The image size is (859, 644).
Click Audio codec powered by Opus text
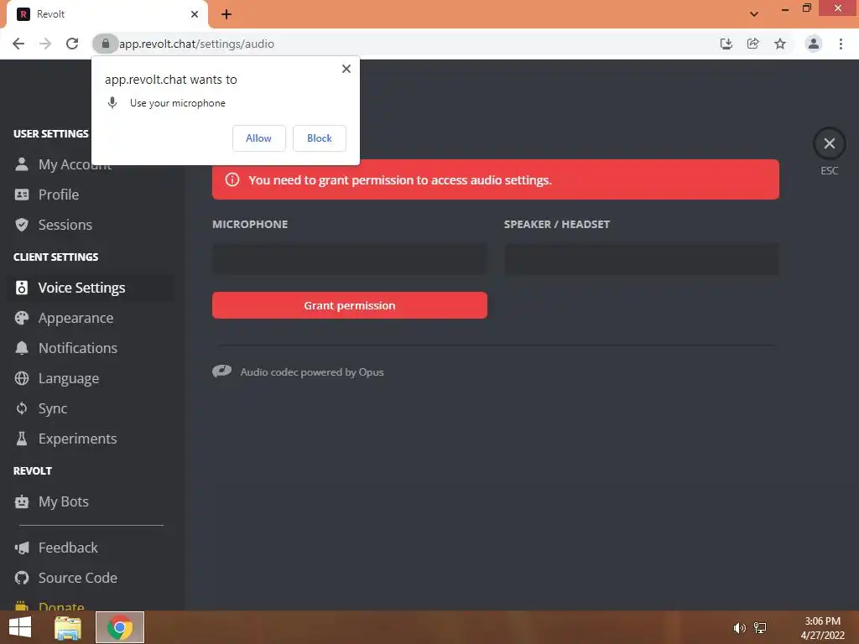point(312,372)
